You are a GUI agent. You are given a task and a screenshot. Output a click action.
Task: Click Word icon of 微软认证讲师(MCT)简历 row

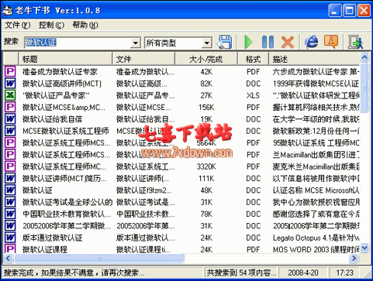click(10, 178)
